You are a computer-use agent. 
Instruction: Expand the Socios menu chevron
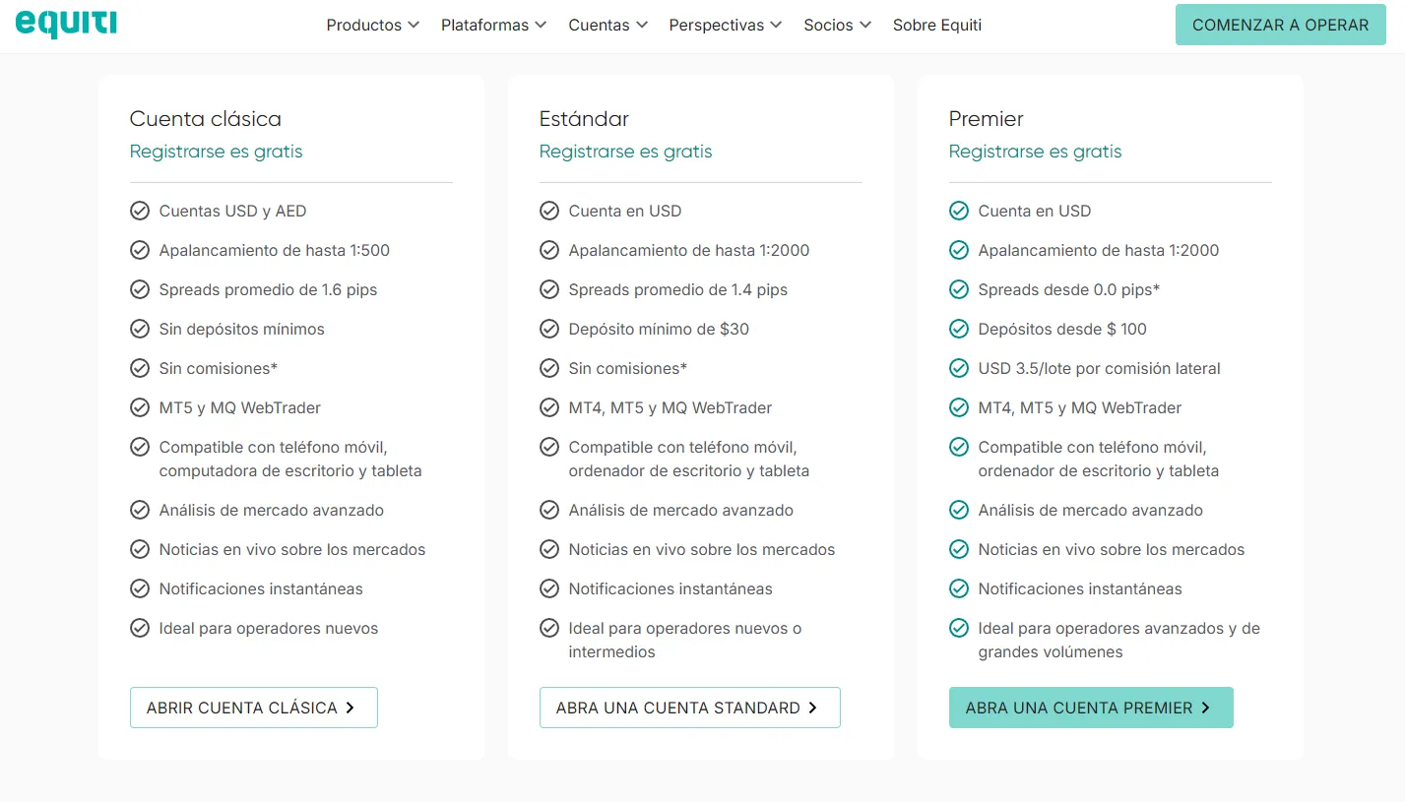click(865, 26)
